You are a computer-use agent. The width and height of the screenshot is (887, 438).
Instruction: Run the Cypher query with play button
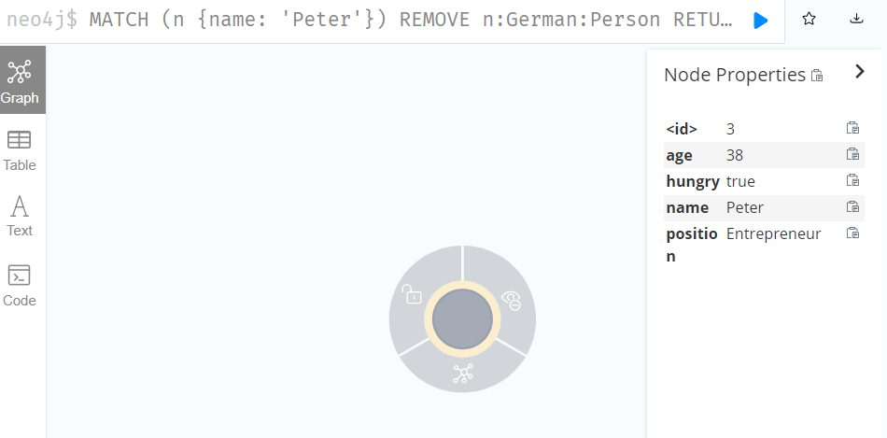[761, 21]
